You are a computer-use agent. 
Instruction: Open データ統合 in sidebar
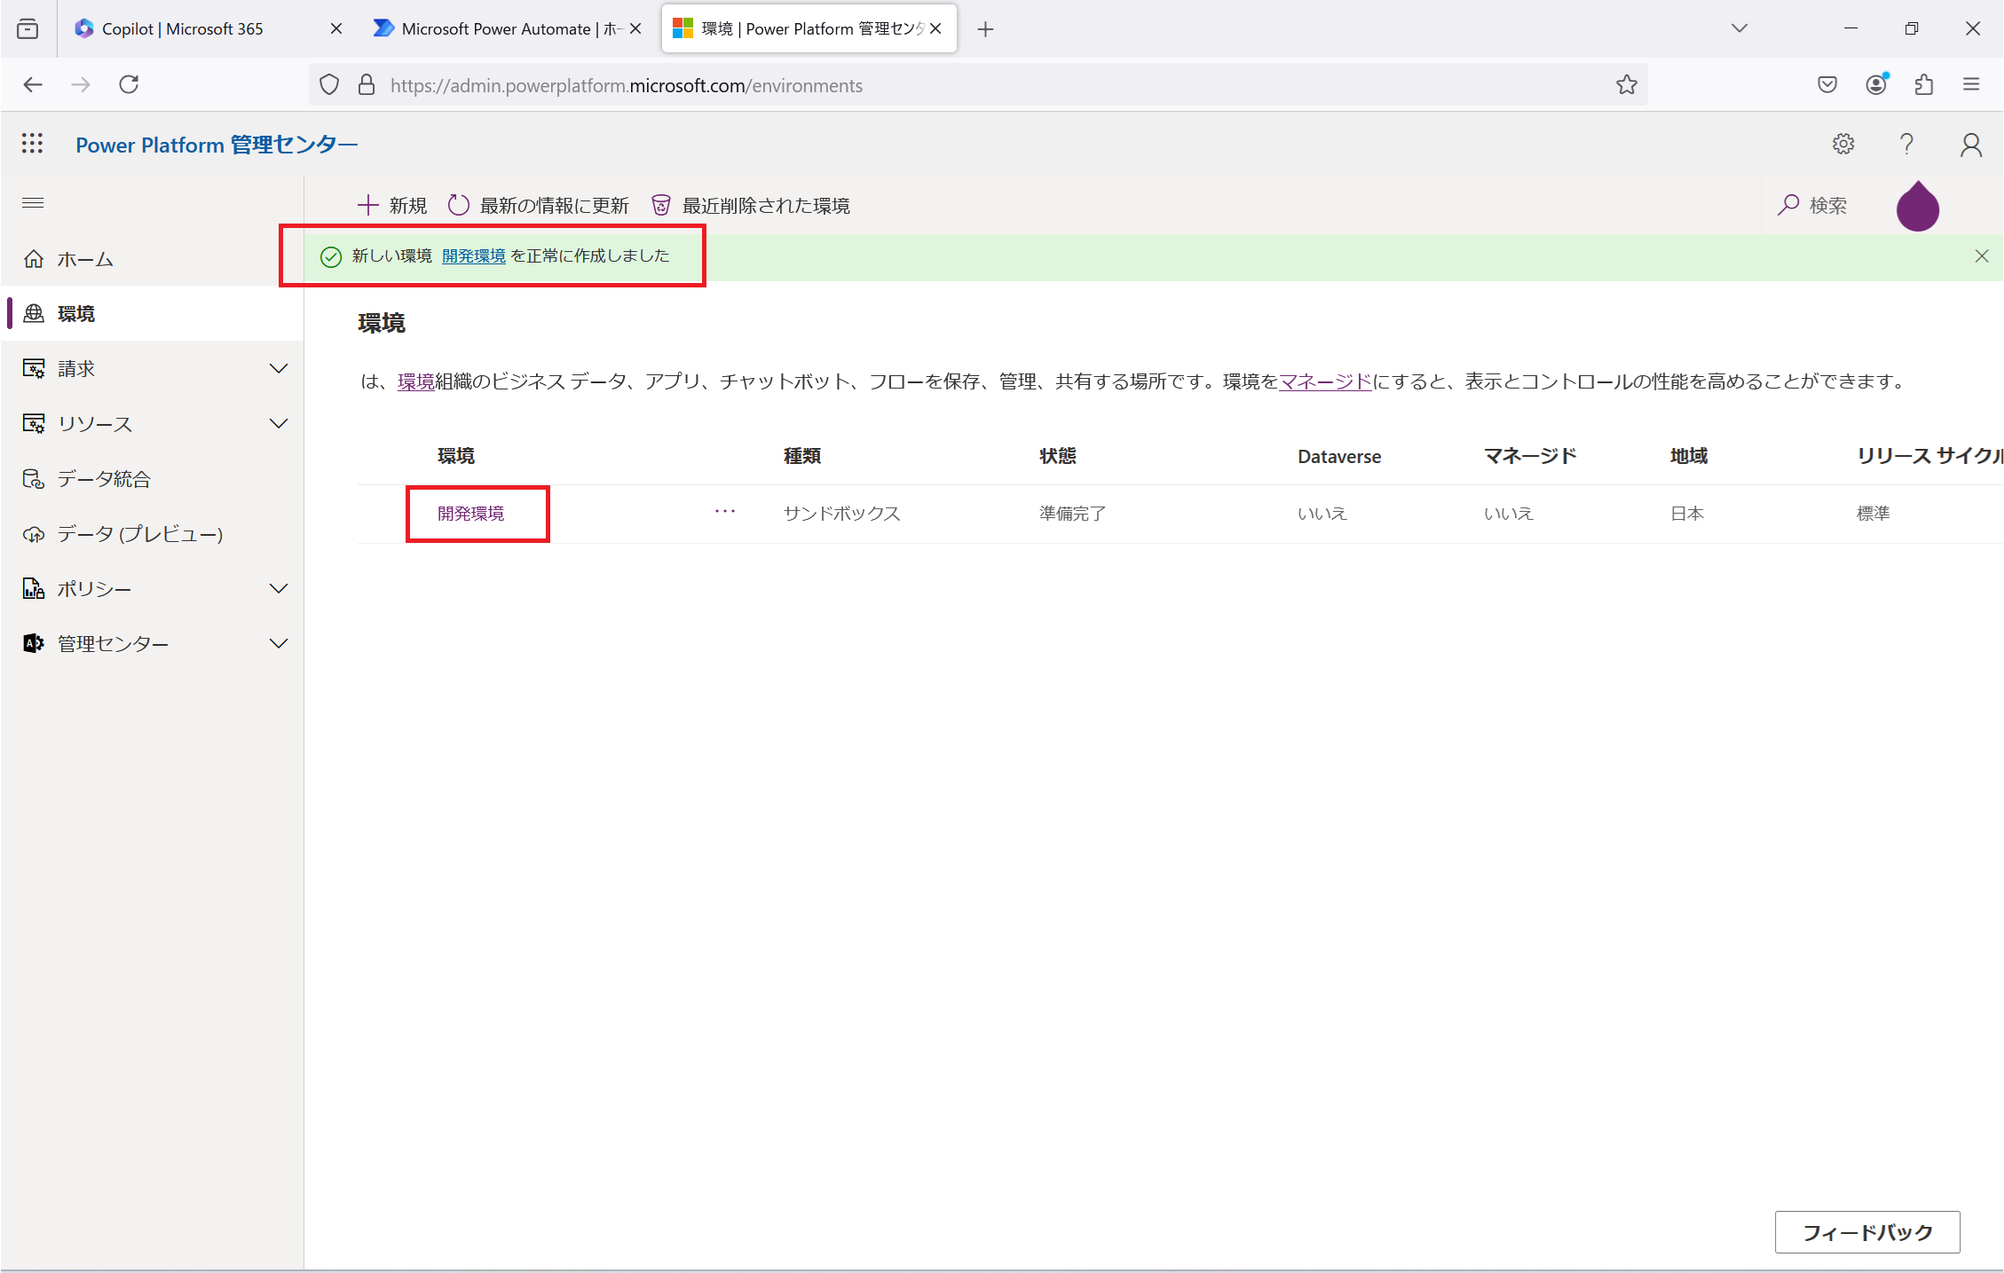(x=104, y=479)
